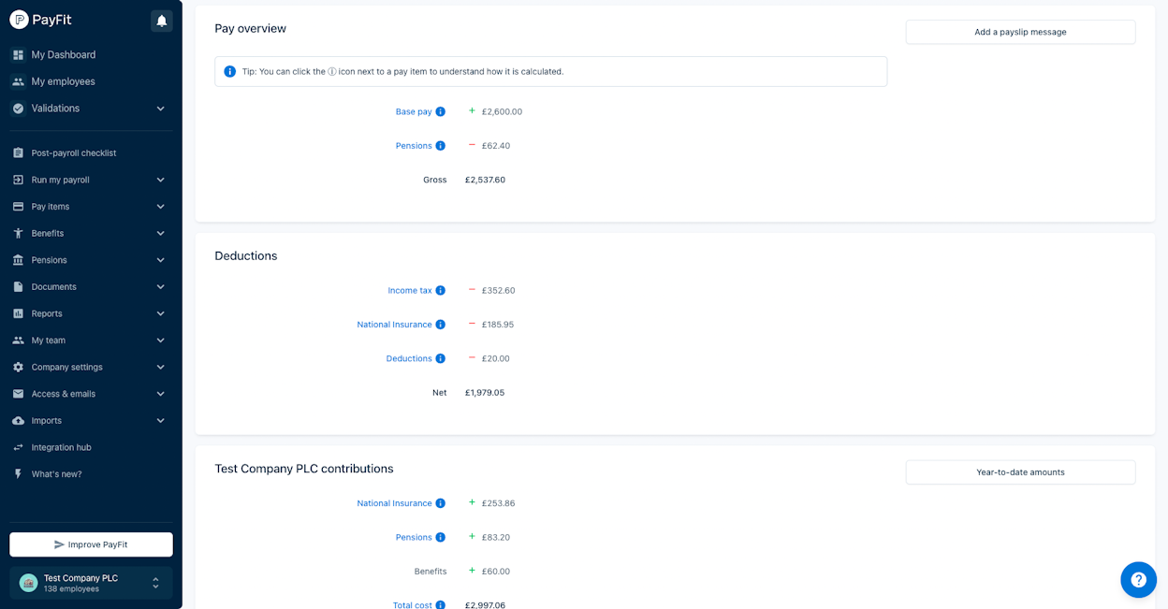Expand the Pensions sidebar chevron

[160, 260]
